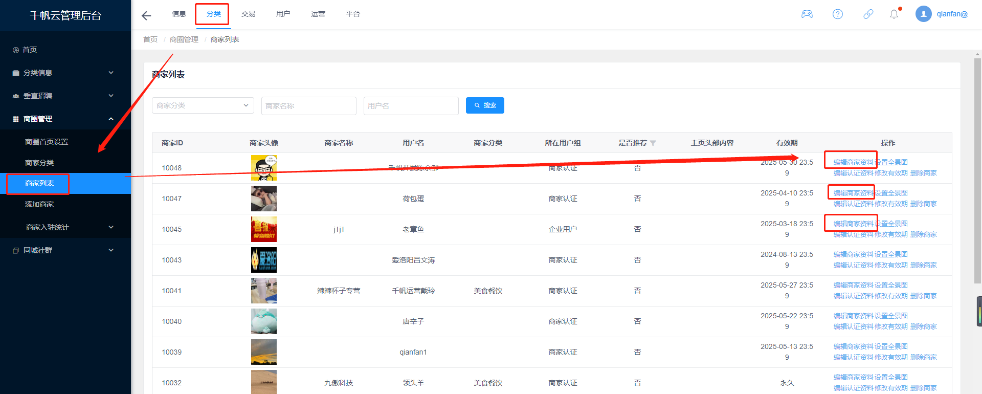Click the avatar thumbnail of merchant 10043
This screenshot has height=394, width=982.
coord(264,260)
